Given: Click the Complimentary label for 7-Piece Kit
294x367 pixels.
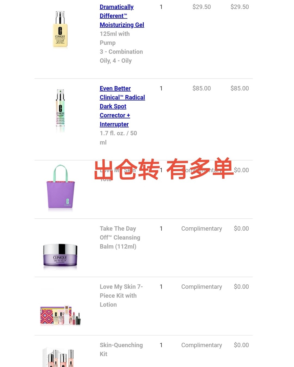Looking at the screenshot, I should (201, 287).
